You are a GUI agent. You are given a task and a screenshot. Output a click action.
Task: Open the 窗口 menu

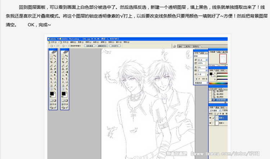[119, 42]
